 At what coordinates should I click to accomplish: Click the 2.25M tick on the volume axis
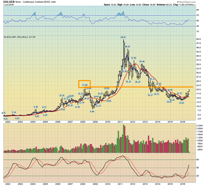pyautogui.click(x=199, y=126)
